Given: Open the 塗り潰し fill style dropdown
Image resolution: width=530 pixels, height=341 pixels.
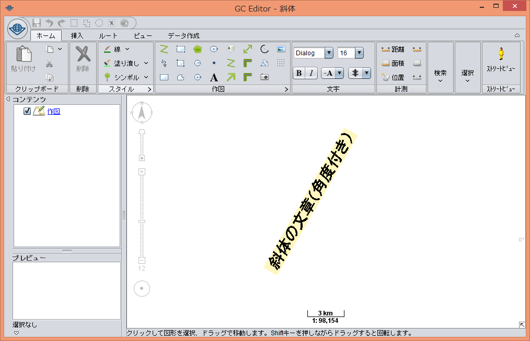Looking at the screenshot, I should 146,63.
